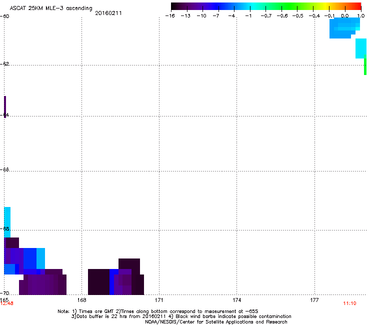Screen dimensions: 370x325
Task: Click the colorbar label -7
Action: pyautogui.click(x=216, y=16)
